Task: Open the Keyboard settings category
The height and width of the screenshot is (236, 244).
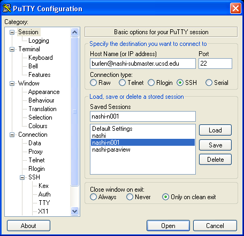Action: tap(41, 58)
